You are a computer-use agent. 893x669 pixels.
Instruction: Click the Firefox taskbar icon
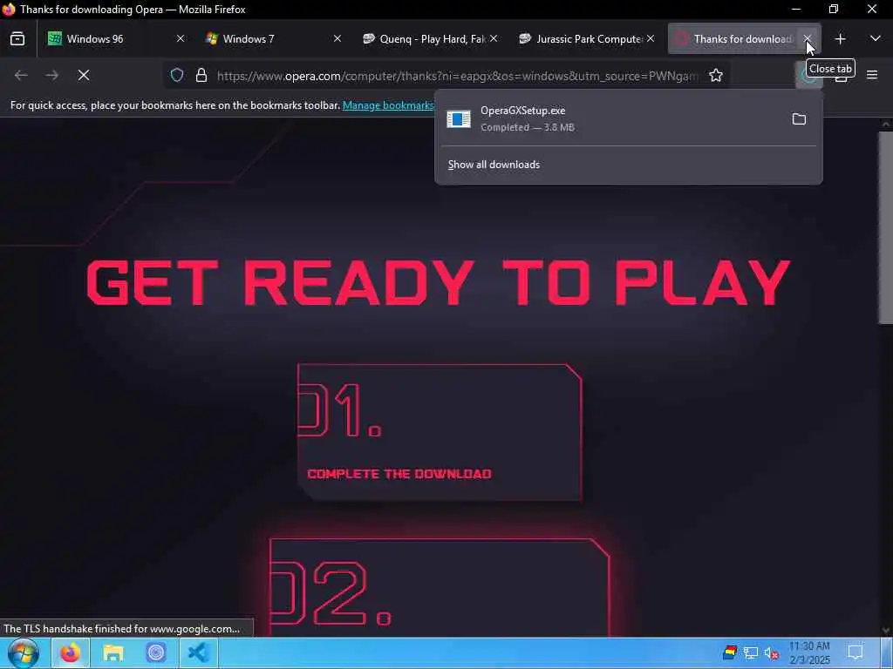[x=71, y=653]
